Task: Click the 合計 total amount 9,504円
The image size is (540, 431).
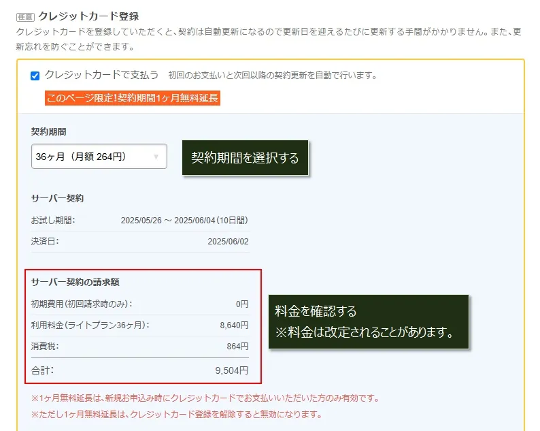Action: click(x=231, y=371)
